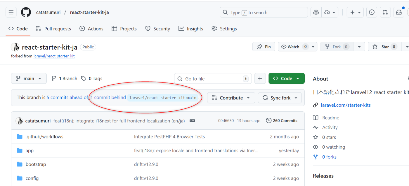This screenshot has width=409, height=186.
Task: Click the GitHub octocat logo
Action: click(26, 12)
